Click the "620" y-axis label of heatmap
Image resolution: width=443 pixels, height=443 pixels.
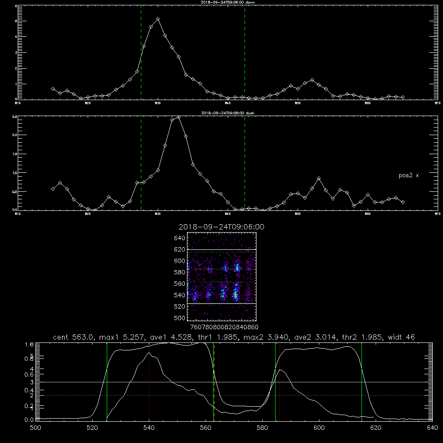(180, 249)
